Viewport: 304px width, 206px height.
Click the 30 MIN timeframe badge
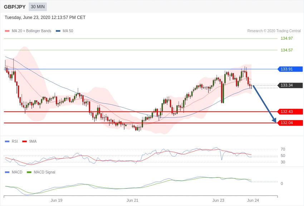point(38,7)
